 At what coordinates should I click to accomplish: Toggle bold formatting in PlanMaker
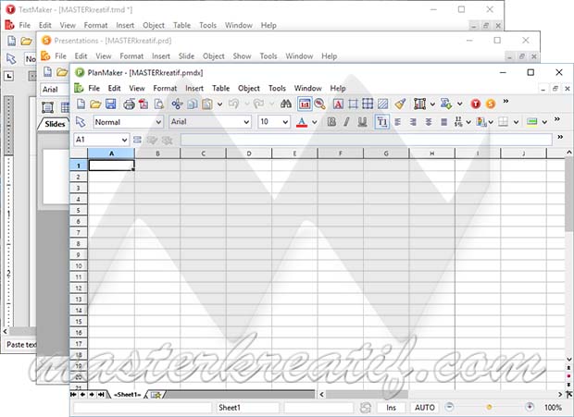pyautogui.click(x=331, y=122)
